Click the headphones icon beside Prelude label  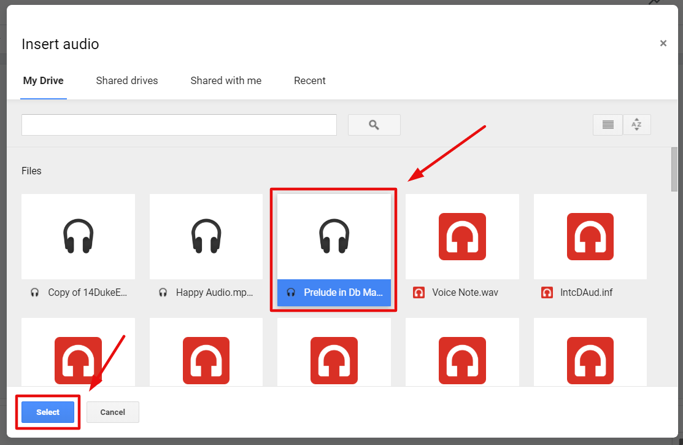(291, 293)
